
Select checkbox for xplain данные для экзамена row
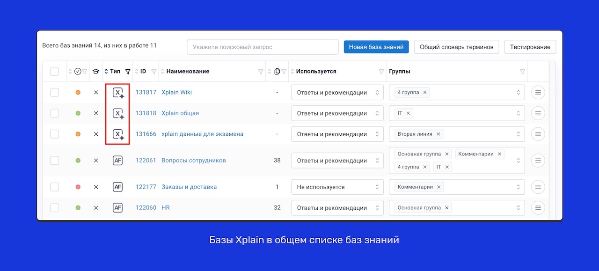(54, 134)
